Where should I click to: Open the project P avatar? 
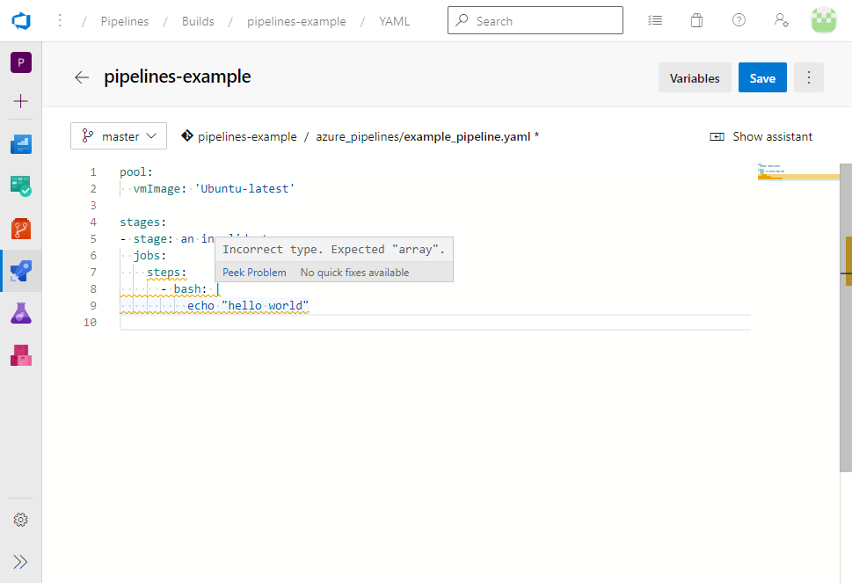click(21, 62)
